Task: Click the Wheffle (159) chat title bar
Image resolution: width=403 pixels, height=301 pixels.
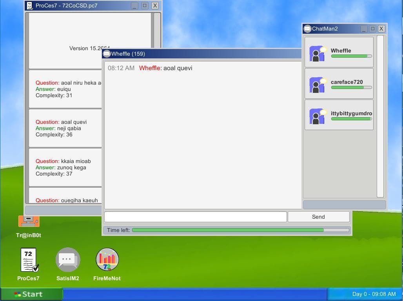Action: point(202,54)
